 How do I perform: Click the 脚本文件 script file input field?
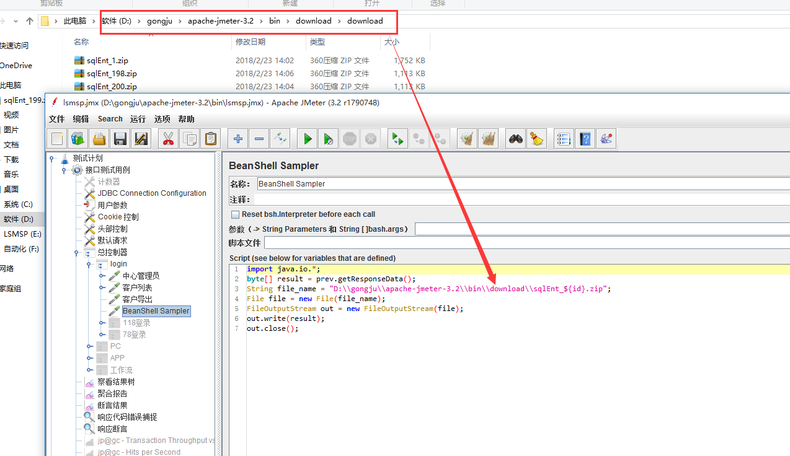pos(527,243)
